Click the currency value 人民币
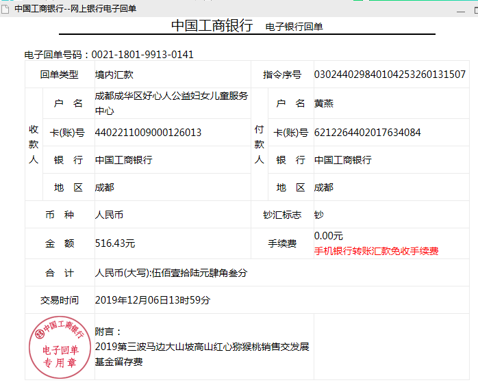 click(x=110, y=215)
